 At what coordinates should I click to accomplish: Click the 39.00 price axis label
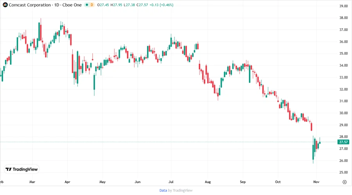[x=343, y=6]
